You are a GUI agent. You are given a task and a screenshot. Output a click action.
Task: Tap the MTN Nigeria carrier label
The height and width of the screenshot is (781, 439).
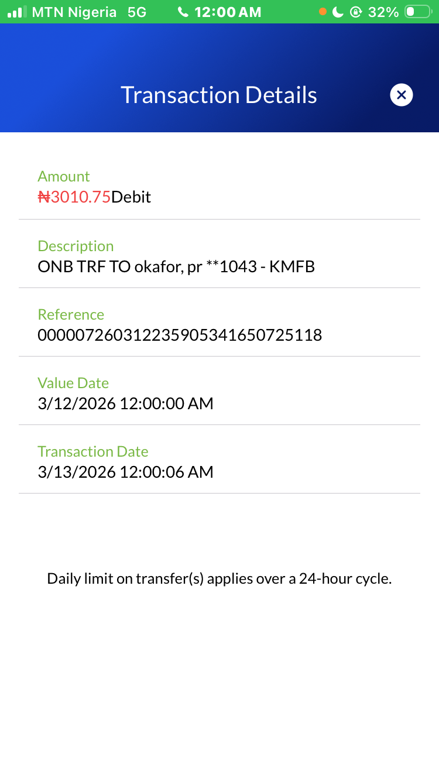[x=74, y=12]
